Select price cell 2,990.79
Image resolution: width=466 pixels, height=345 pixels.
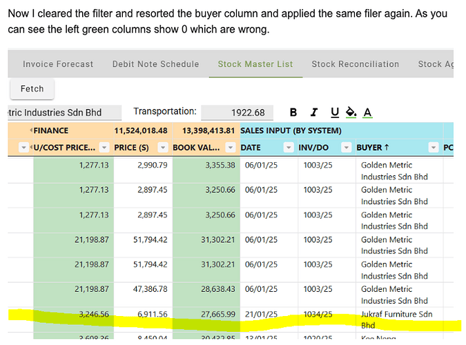point(143,171)
